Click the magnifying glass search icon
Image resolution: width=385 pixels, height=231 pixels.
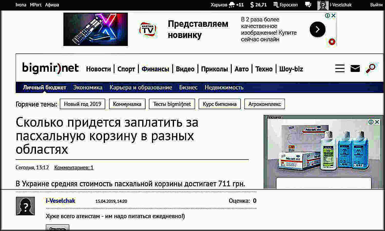tap(371, 68)
